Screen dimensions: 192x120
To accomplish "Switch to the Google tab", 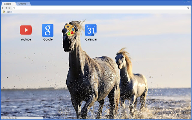I will tap(8, 4).
